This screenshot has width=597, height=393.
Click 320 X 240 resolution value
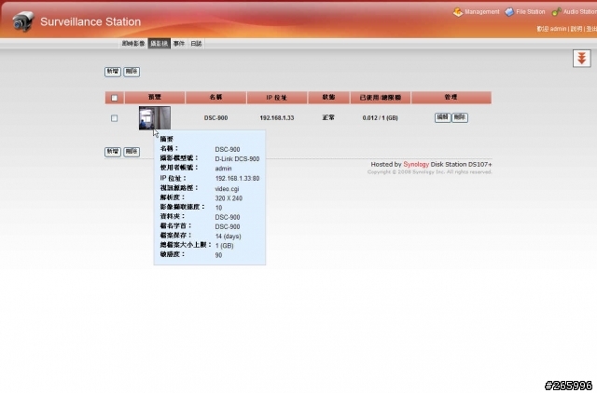pos(229,198)
